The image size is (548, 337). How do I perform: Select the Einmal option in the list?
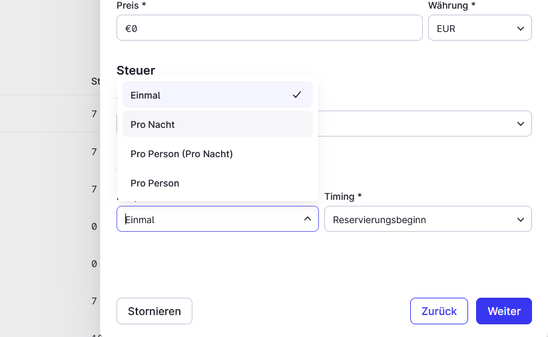[217, 95]
